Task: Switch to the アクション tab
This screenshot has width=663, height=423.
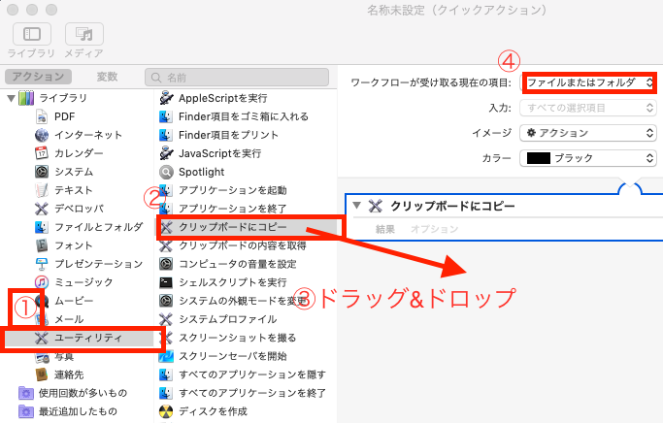Action: (38, 77)
